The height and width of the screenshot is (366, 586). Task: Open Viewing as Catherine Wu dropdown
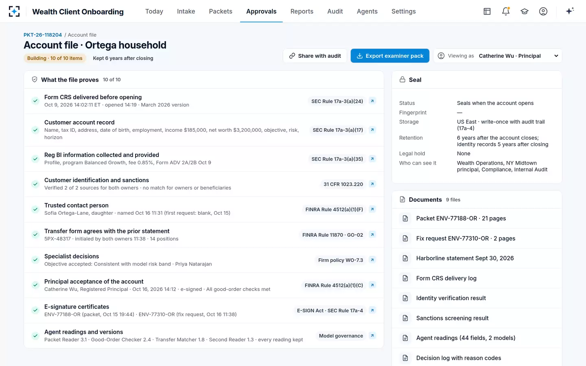pyautogui.click(x=498, y=56)
